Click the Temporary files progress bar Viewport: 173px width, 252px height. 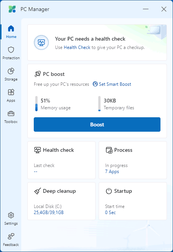point(99,104)
